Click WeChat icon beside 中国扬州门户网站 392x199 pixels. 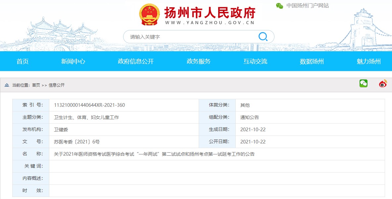click(x=280, y=6)
